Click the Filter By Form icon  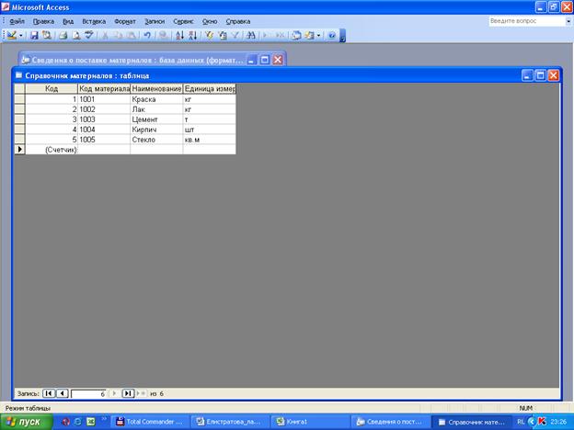tap(223, 35)
